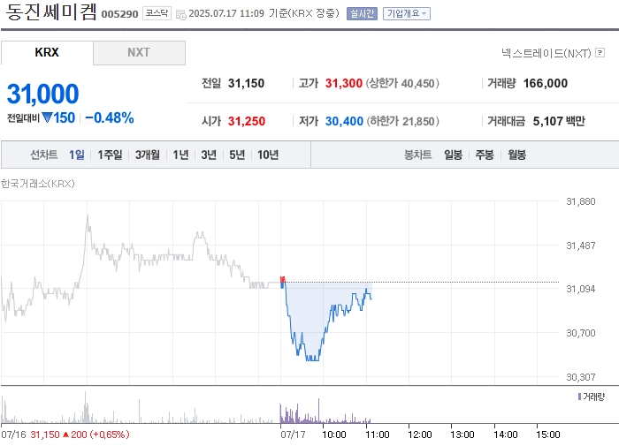Screen dimensions: 619x446
Task: Select the 1일 line chart range
Action: click(x=77, y=155)
